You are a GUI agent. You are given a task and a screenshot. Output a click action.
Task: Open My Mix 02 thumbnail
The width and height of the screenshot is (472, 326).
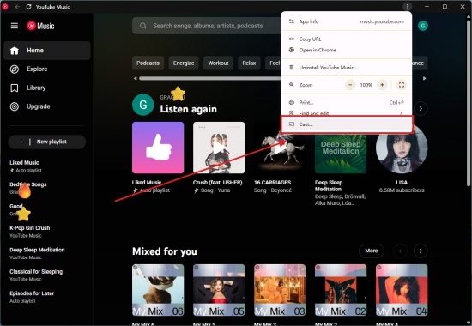click(x=341, y=290)
